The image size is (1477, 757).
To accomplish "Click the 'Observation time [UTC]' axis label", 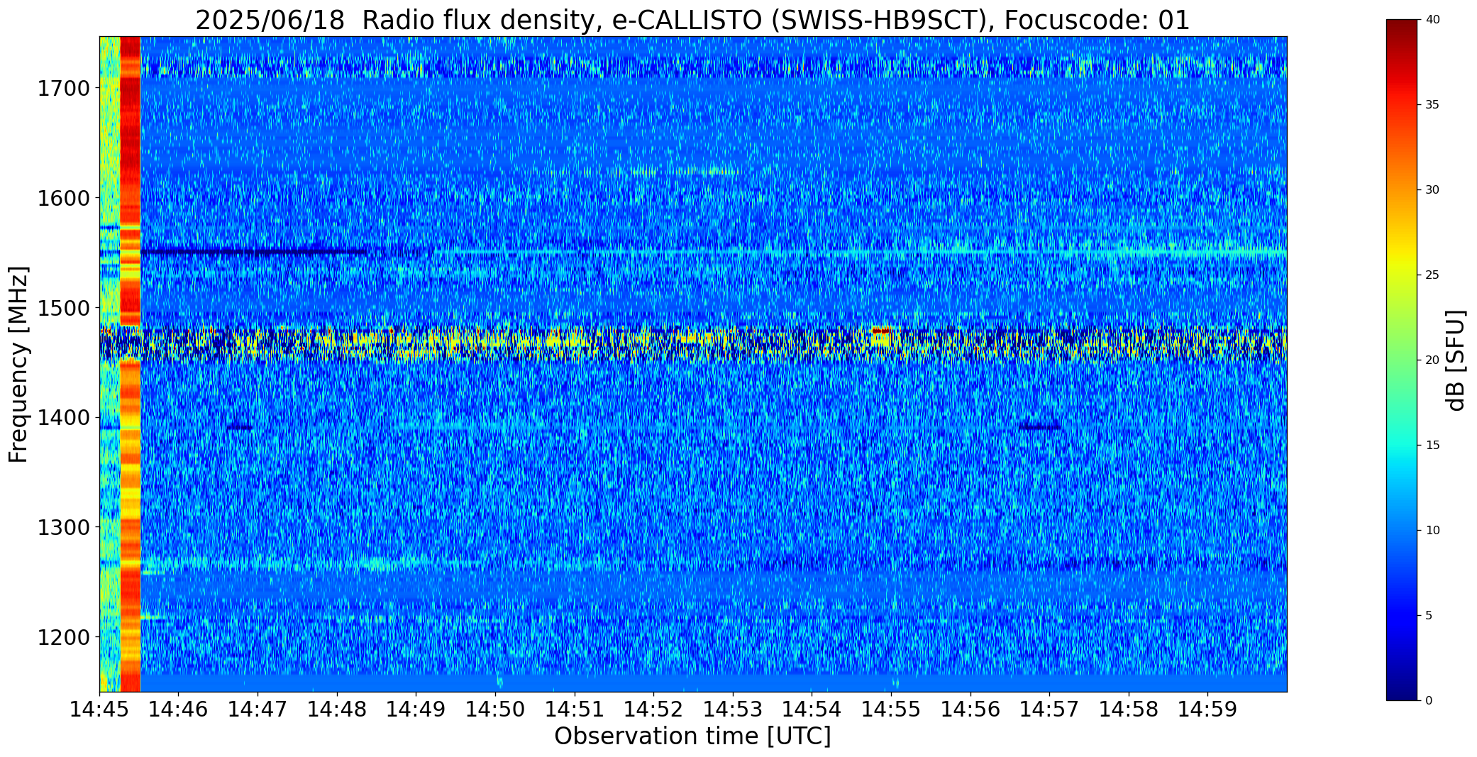I will [692, 736].
